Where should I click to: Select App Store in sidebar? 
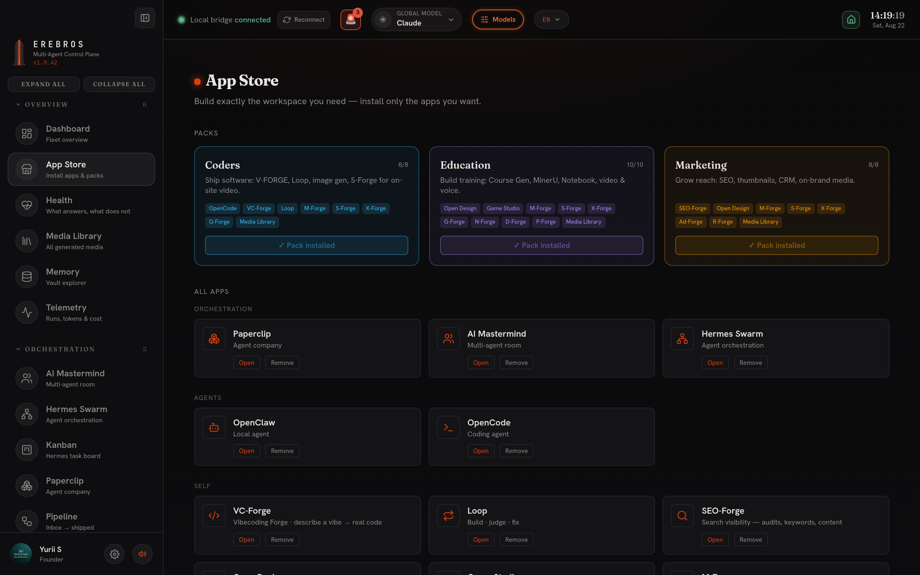(81, 169)
